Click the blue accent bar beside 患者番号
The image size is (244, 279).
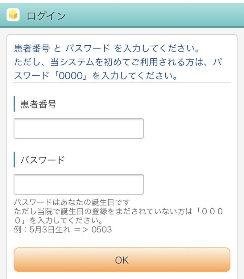click(14, 104)
